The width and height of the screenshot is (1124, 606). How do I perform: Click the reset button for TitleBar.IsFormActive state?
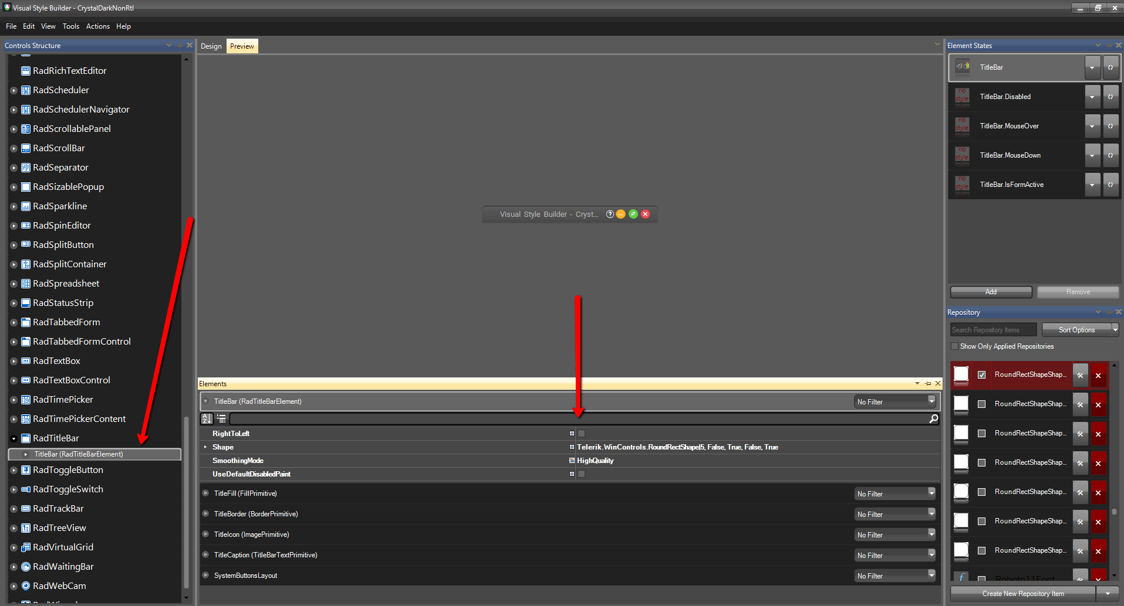point(1111,185)
